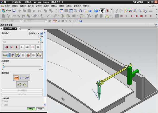This screenshot has height=113, width=158.
Task: Click the 确定 button
Action: (x=31, y=108)
